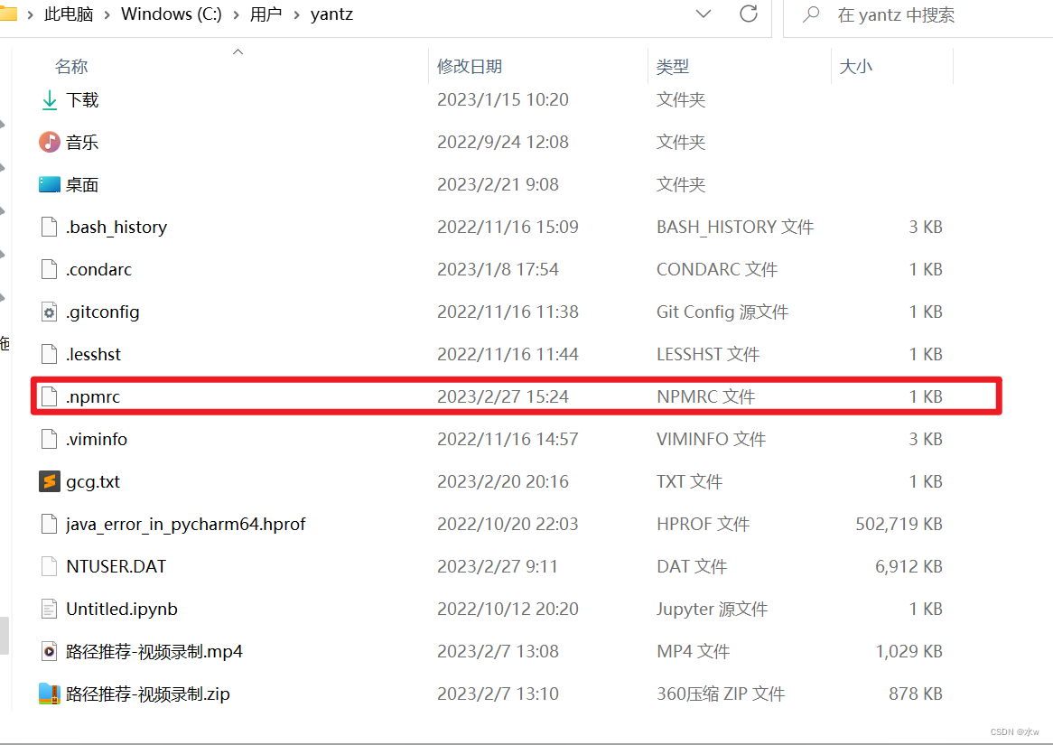Select java_error_in_pycharm64.hprof file name
1053x745 pixels.
[185, 524]
